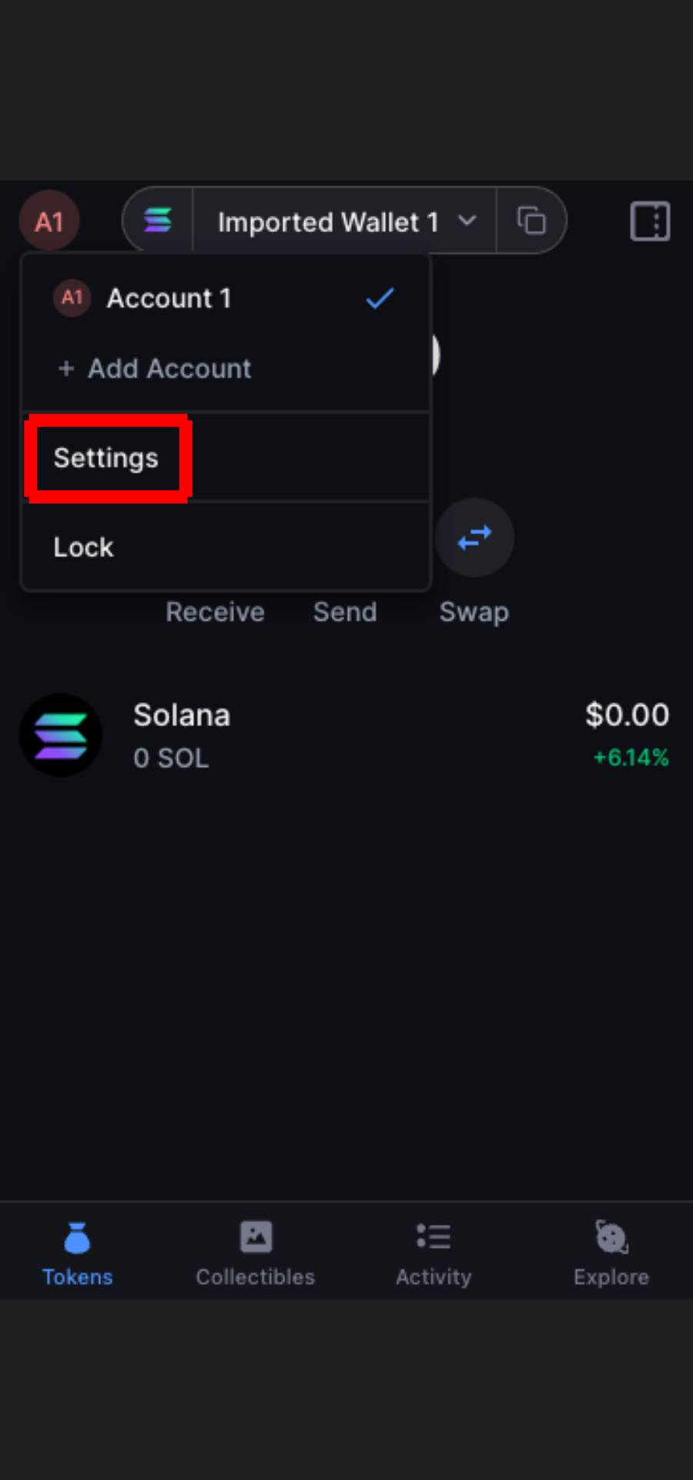Click the chevron beside Imported Wallet 1

[467, 220]
